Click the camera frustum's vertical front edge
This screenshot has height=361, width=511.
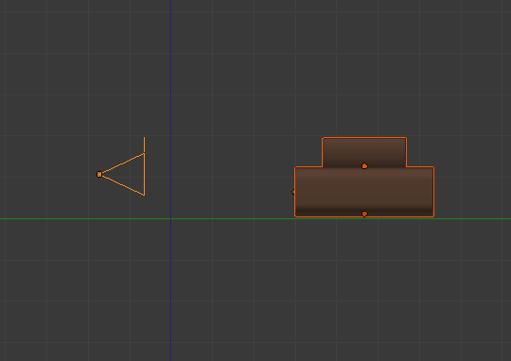click(x=145, y=174)
